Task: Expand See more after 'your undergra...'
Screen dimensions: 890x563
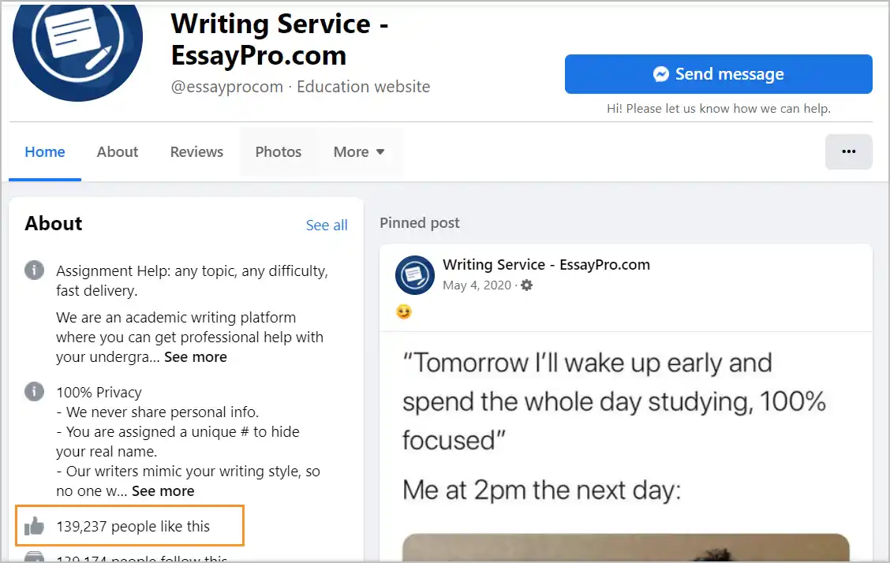Action: [x=195, y=357]
